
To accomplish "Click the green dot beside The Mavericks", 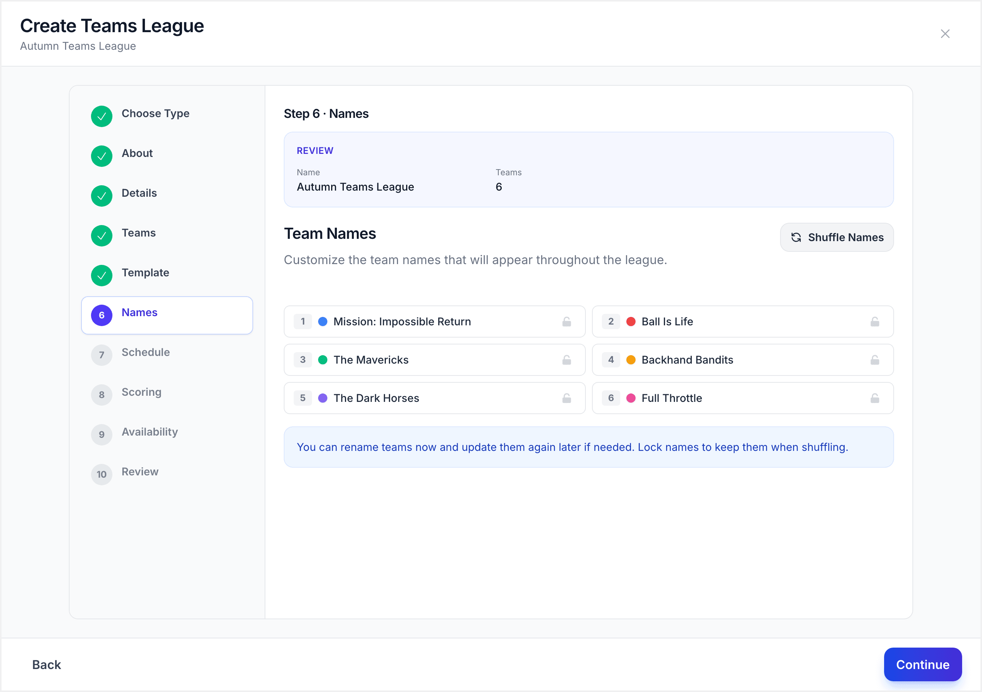I will [x=323, y=360].
